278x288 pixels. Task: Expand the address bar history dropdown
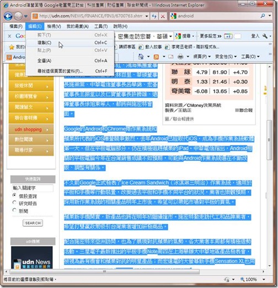tap(147, 16)
